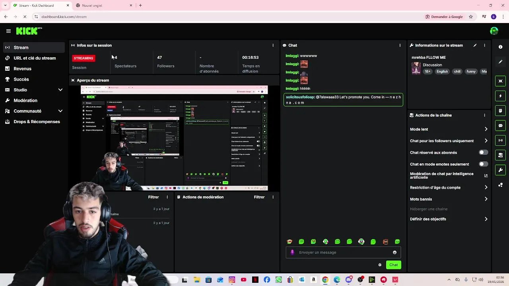The width and height of the screenshot is (509, 286).
Task: Click the Discussion category thumbnail
Action: (x=416, y=68)
